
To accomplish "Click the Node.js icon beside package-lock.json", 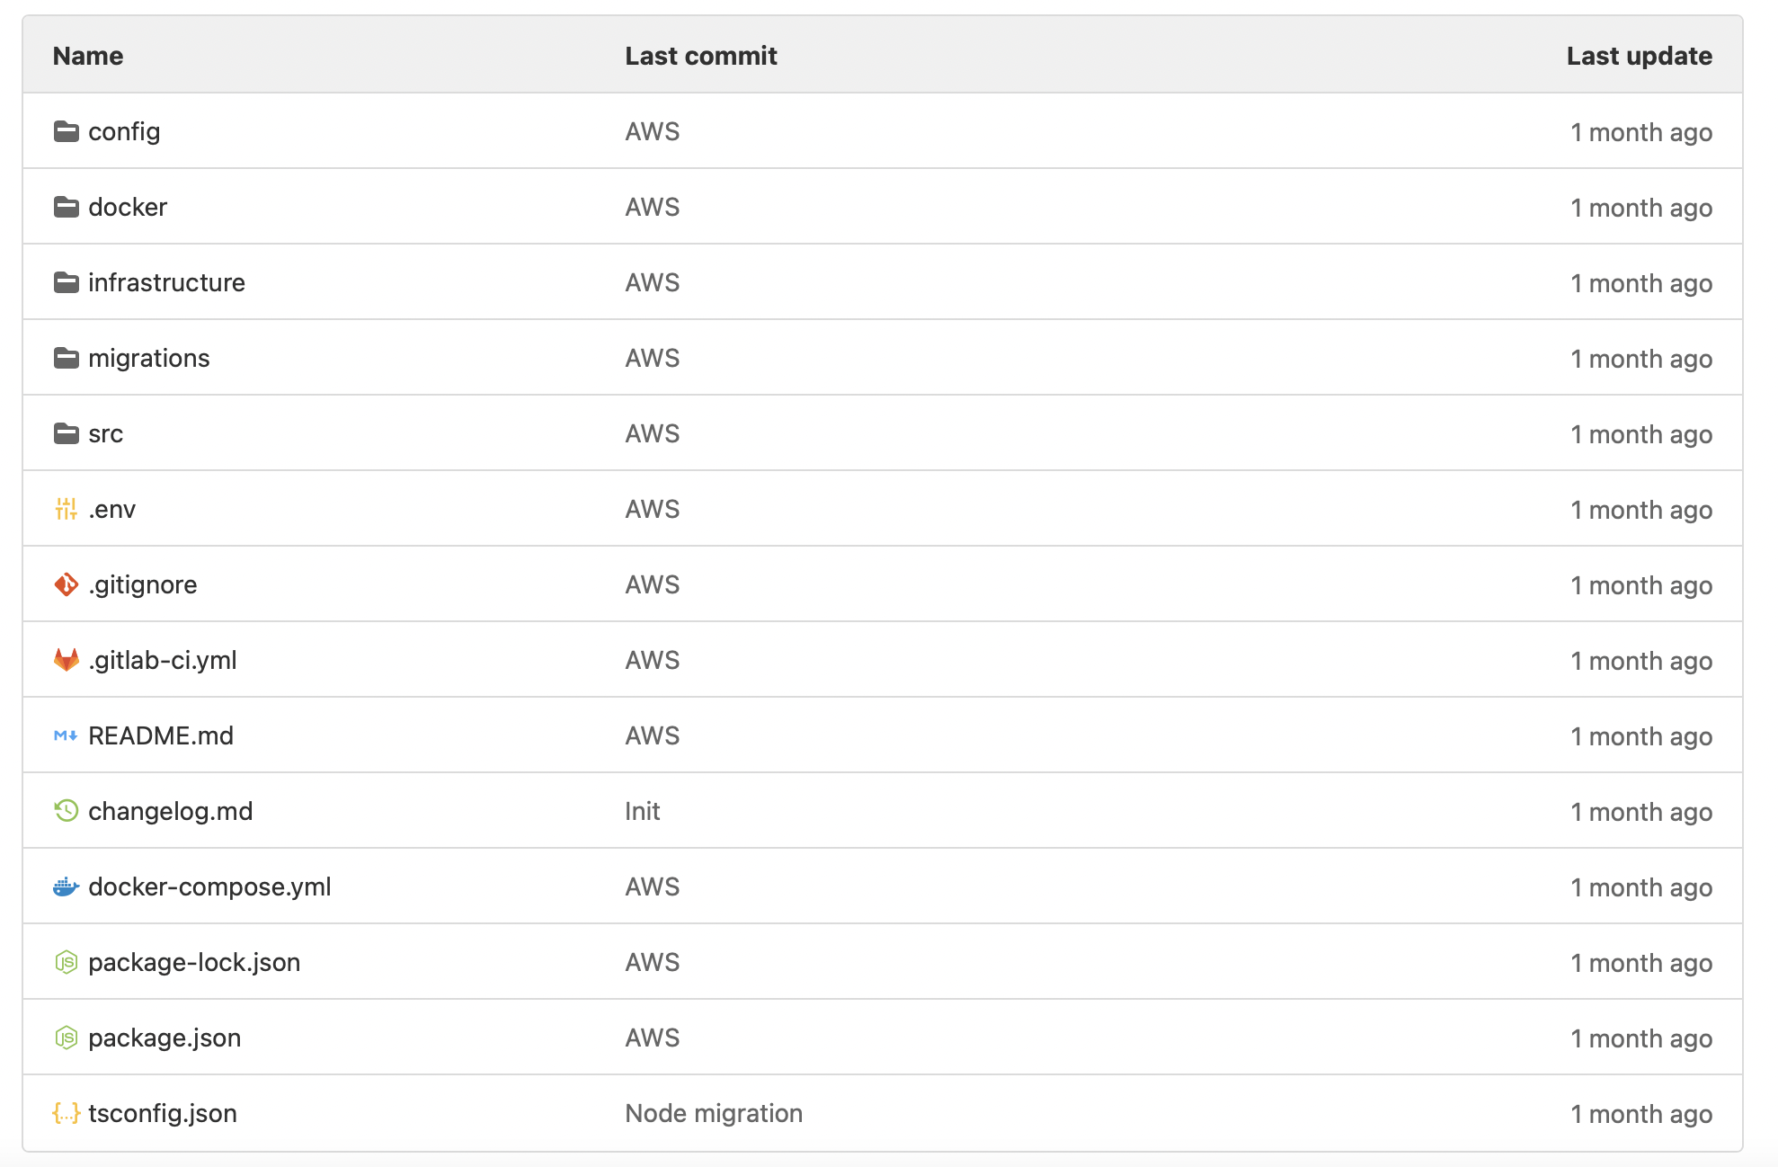I will click(66, 962).
